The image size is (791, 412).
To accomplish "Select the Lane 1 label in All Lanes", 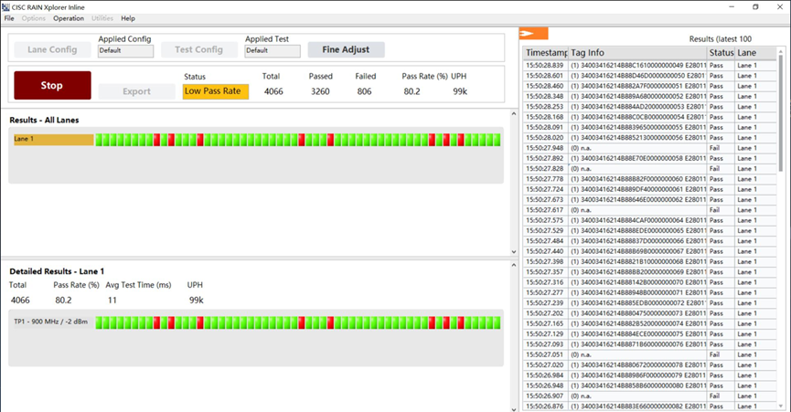I will (x=53, y=140).
